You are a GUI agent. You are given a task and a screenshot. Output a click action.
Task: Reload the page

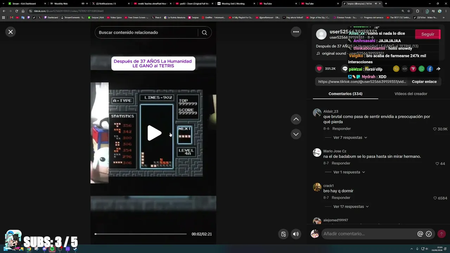pos(17,11)
